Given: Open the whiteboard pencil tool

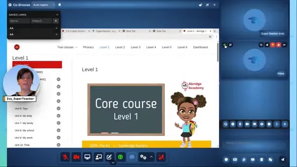Looking at the screenshot, I should (110, 157).
